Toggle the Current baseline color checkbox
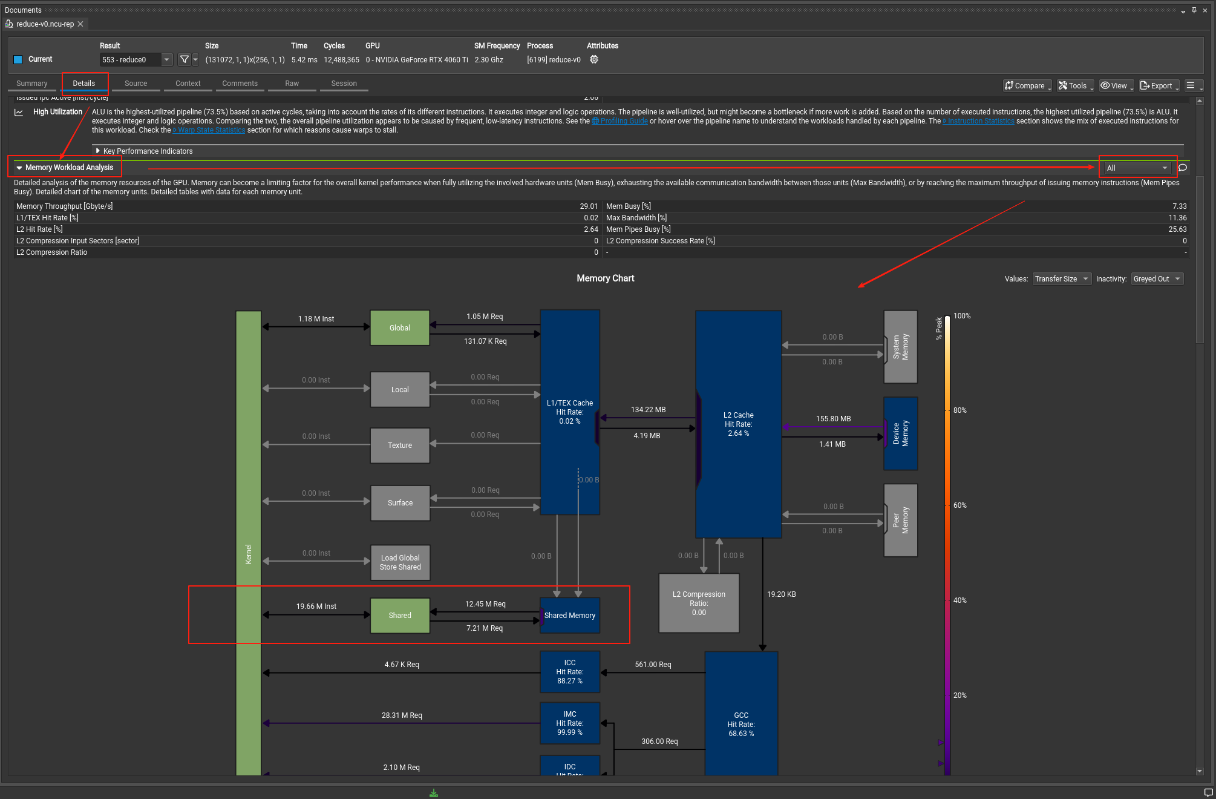Viewport: 1216px width, 799px height. [18, 59]
